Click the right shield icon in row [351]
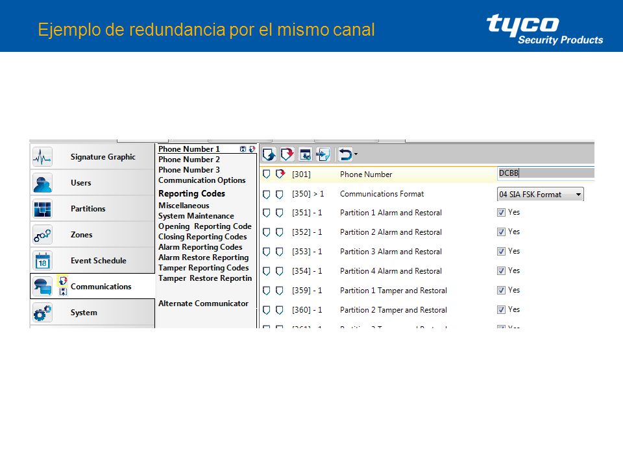The image size is (623, 467). 279,213
